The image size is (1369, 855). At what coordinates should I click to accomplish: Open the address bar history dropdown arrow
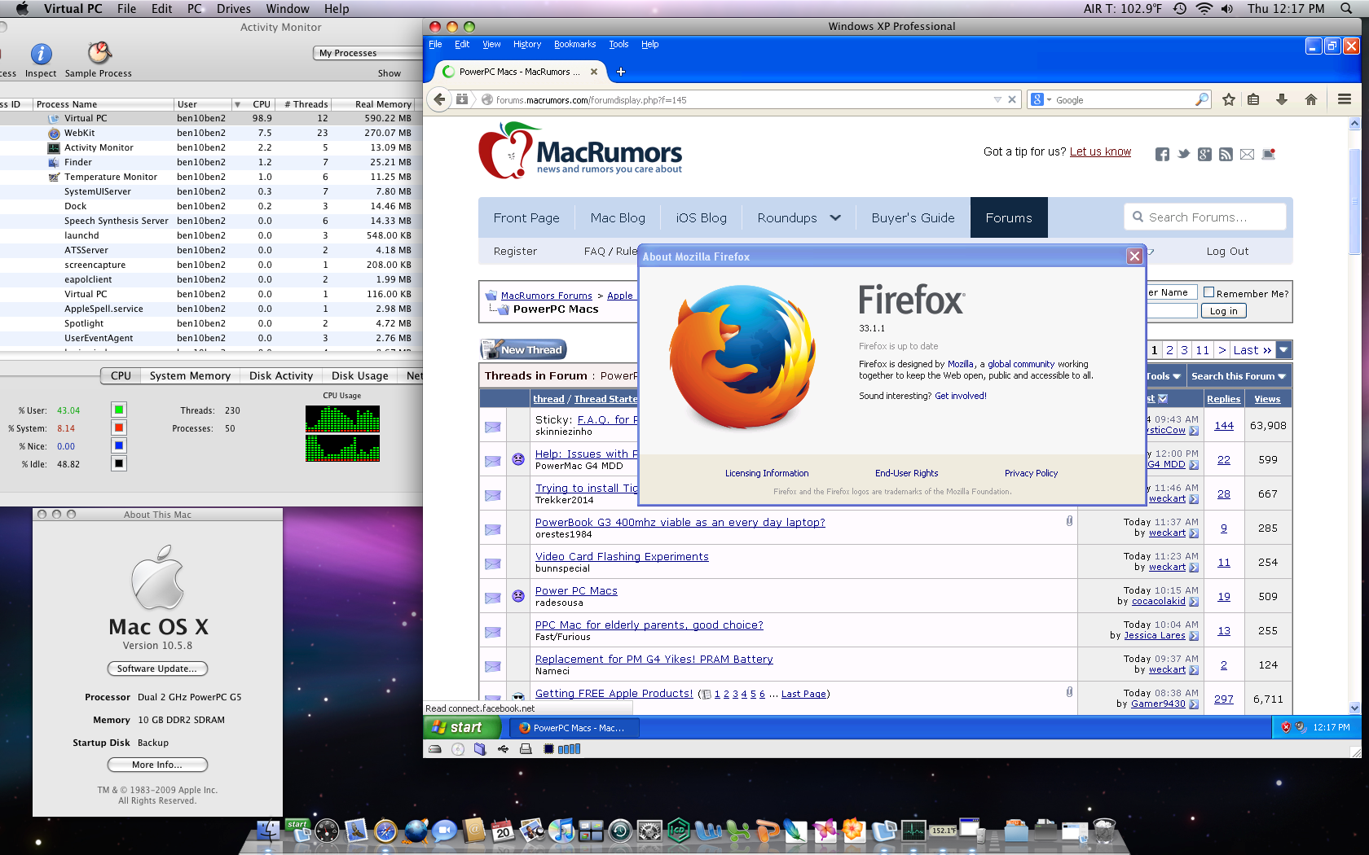click(x=997, y=99)
